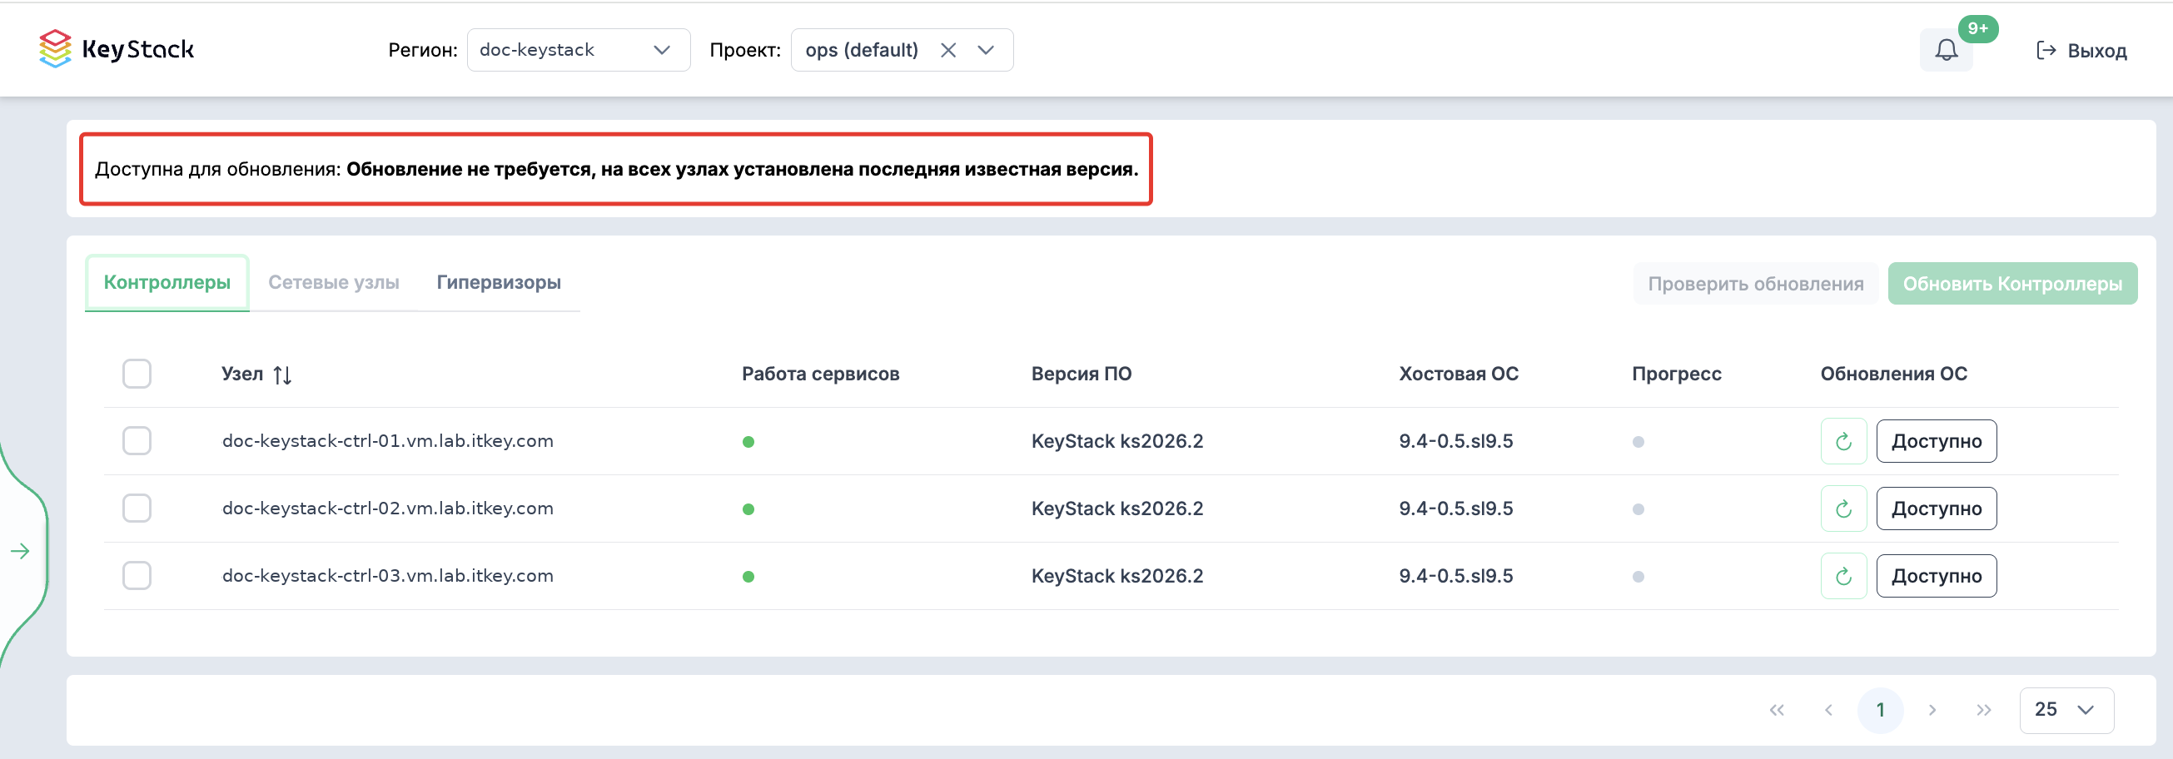
Task: Click the 'Обновление не требуется' status message
Action: pos(743,169)
